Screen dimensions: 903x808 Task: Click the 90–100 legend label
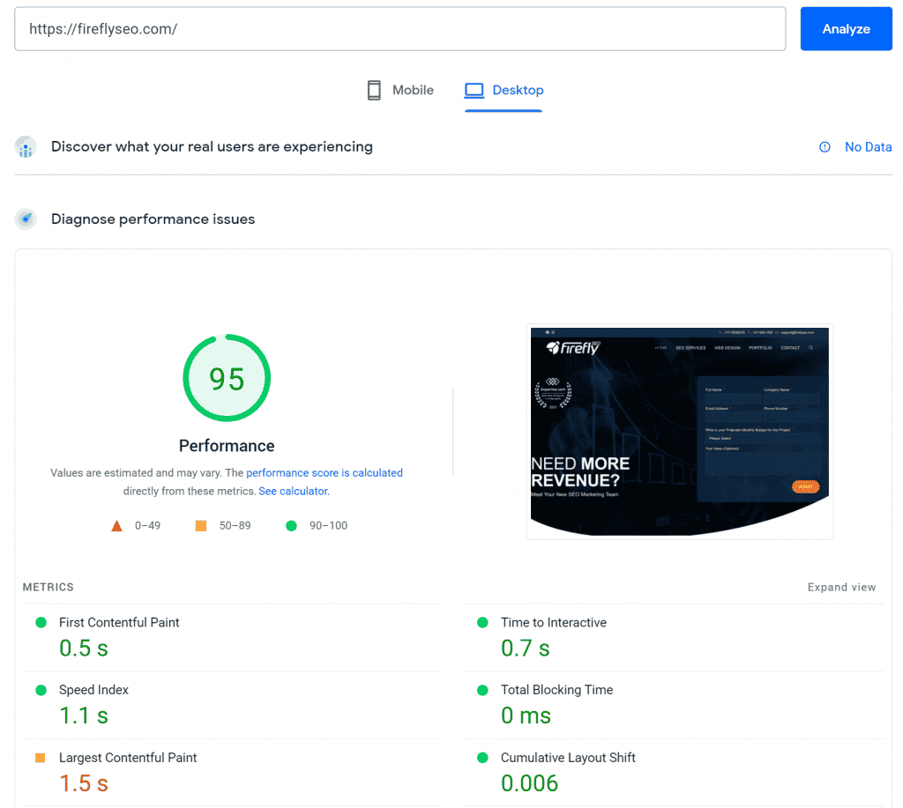(x=328, y=525)
